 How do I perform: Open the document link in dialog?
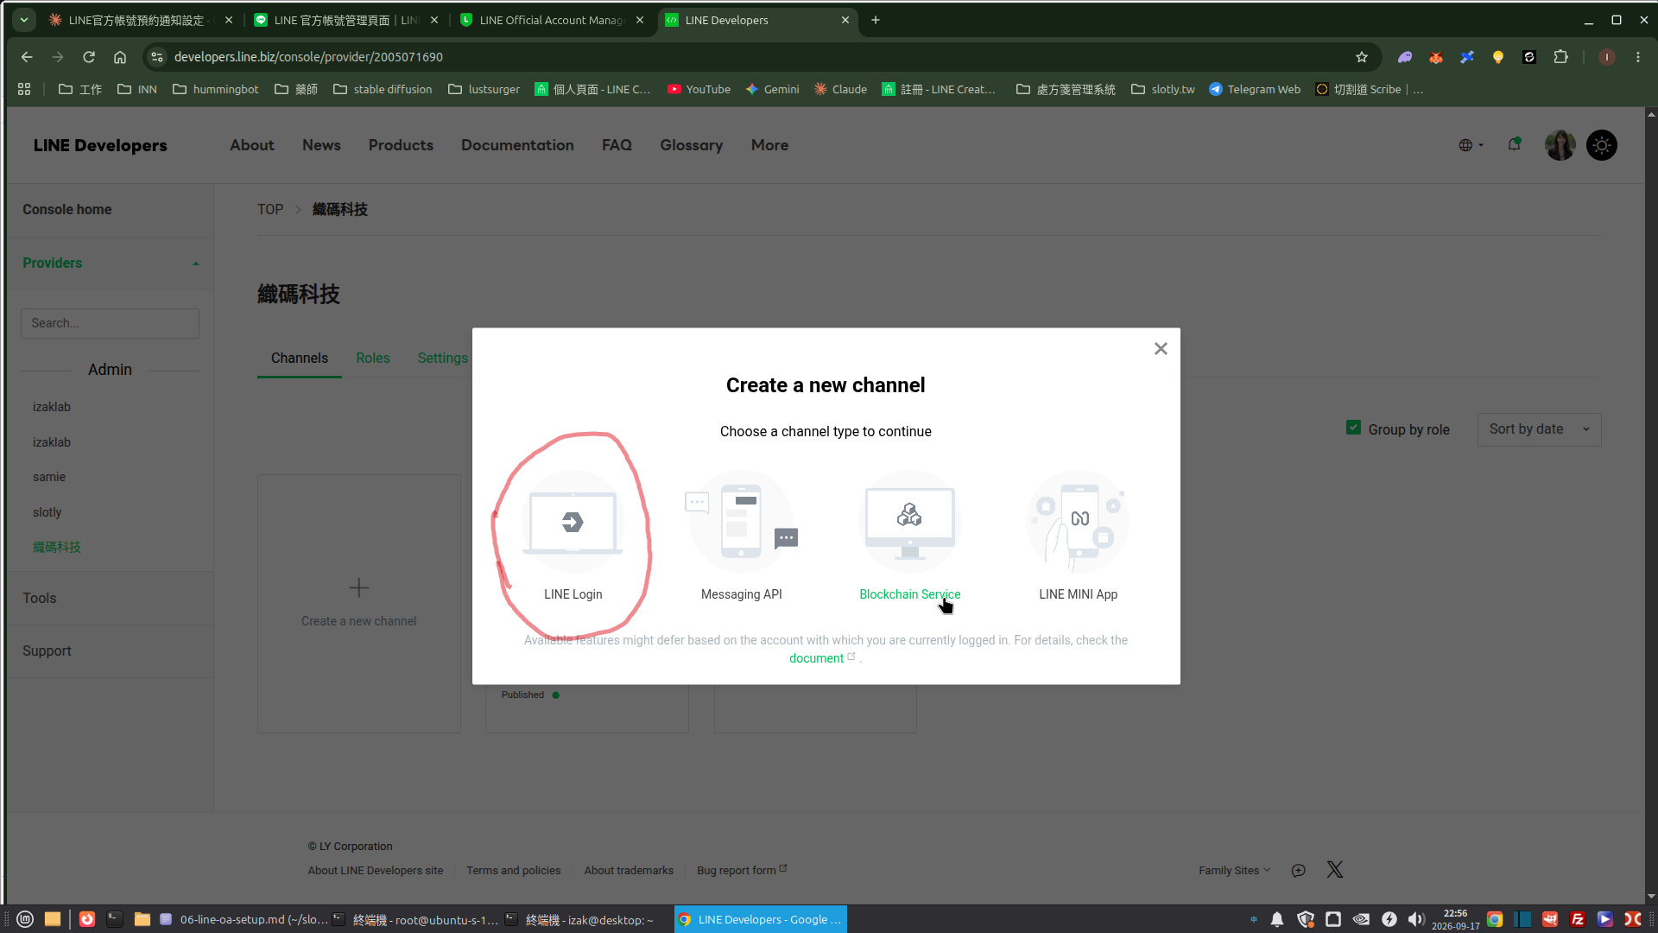click(x=816, y=658)
